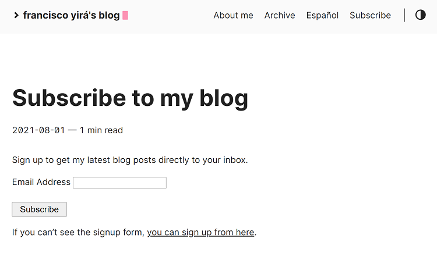This screenshot has height=256, width=437.
Task: Click the "Subscribe to my blog" heading
Action: pos(130,98)
